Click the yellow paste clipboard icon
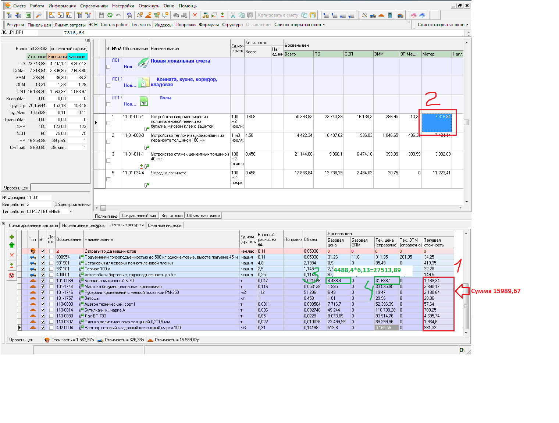Image resolution: width=559 pixels, height=423 pixels. pos(313,15)
